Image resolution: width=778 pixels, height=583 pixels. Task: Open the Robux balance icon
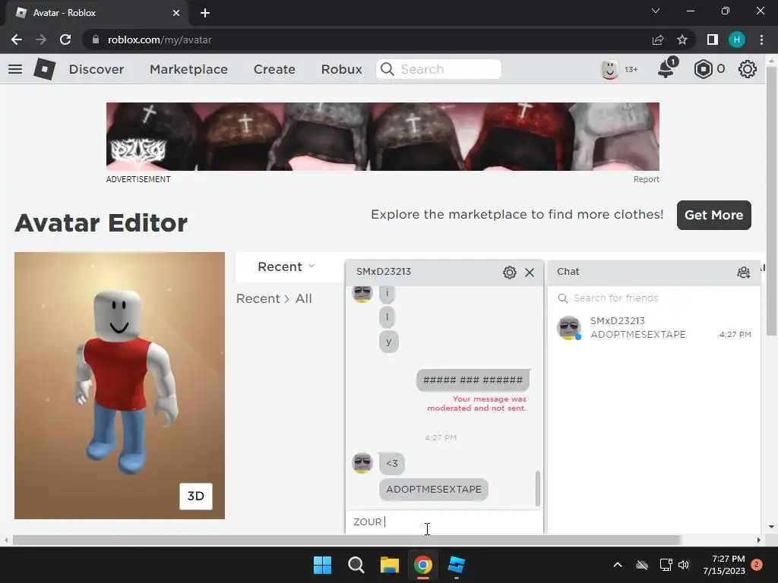[703, 69]
